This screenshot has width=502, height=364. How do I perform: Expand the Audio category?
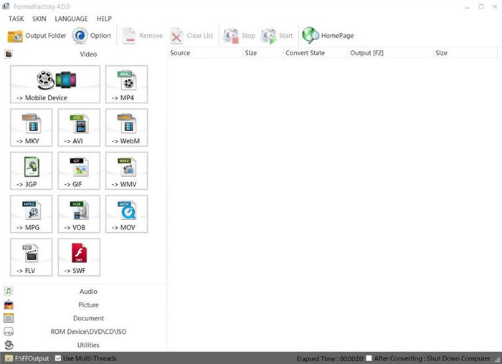(84, 292)
